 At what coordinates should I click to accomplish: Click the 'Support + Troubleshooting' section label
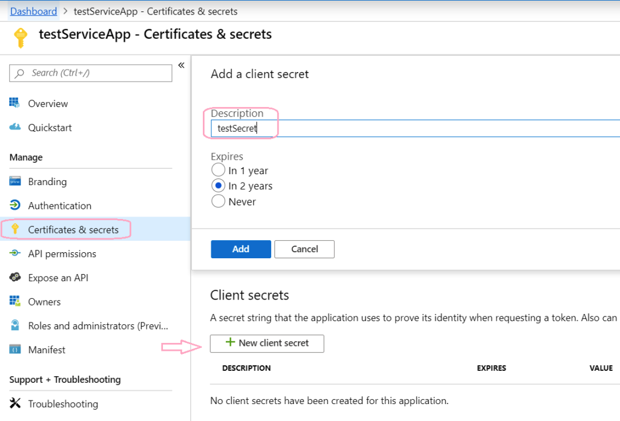point(65,379)
